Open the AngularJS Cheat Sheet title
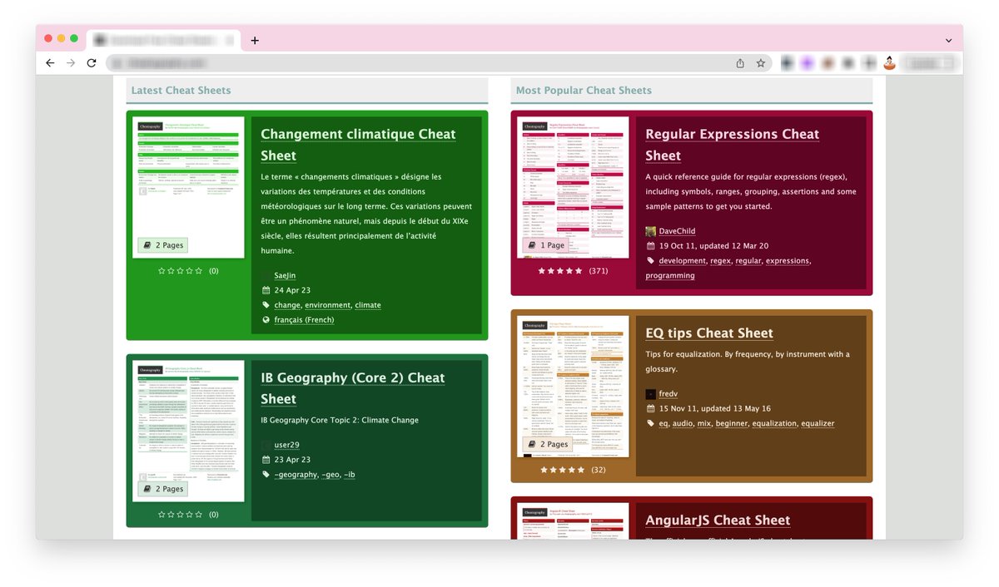 pos(718,520)
